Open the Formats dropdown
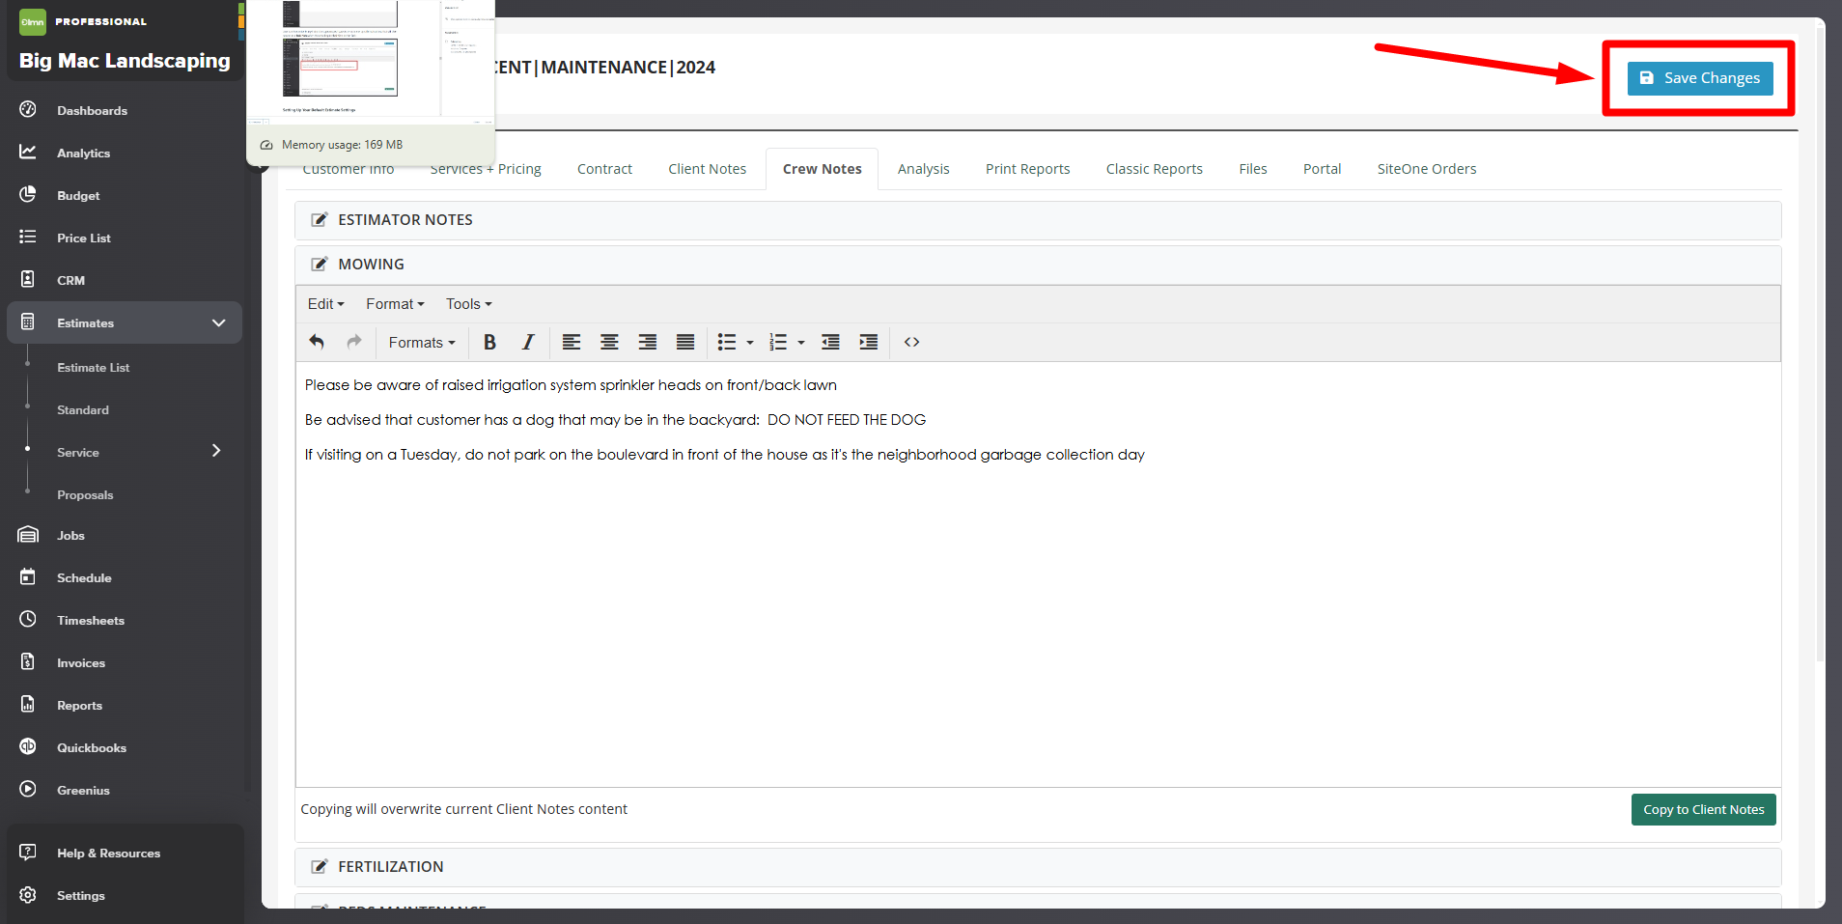The width and height of the screenshot is (1842, 924). [x=422, y=342]
